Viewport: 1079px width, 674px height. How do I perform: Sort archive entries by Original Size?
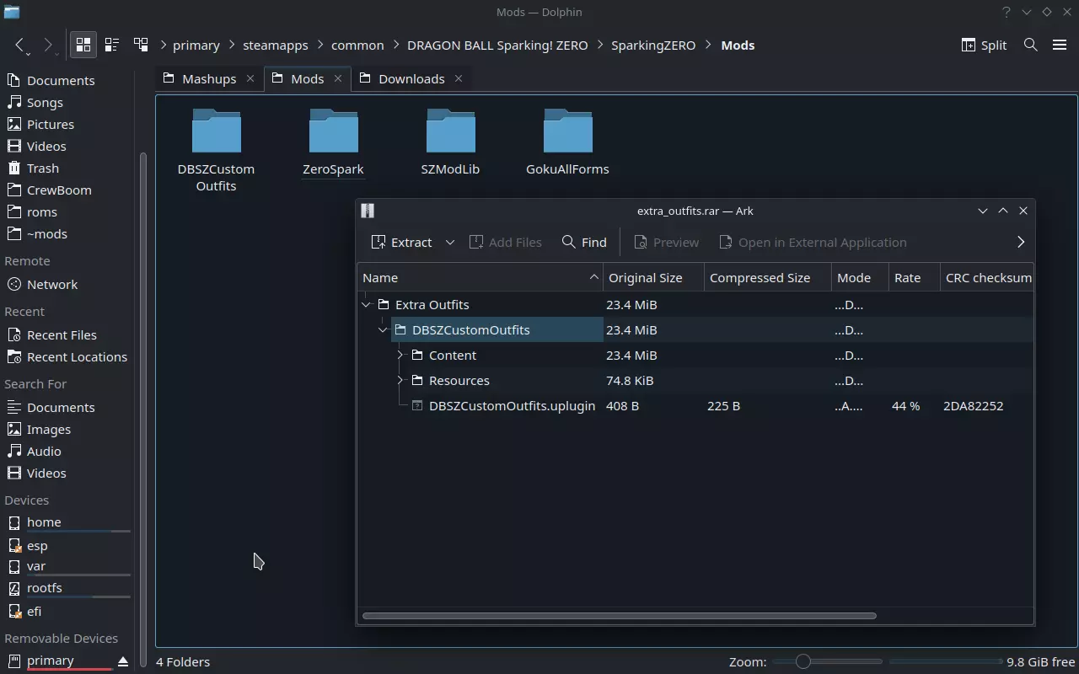click(653, 277)
